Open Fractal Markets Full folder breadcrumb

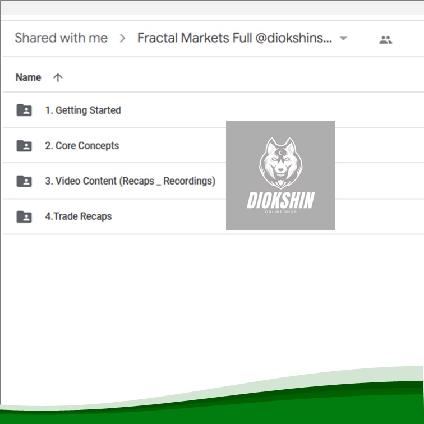[x=234, y=38]
